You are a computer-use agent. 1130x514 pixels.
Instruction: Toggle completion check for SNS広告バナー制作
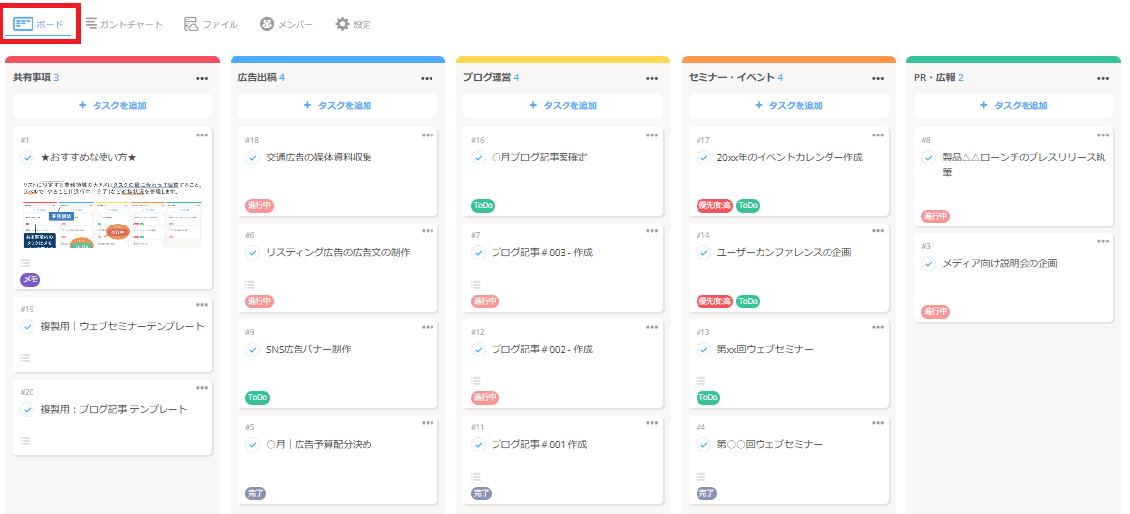[253, 349]
